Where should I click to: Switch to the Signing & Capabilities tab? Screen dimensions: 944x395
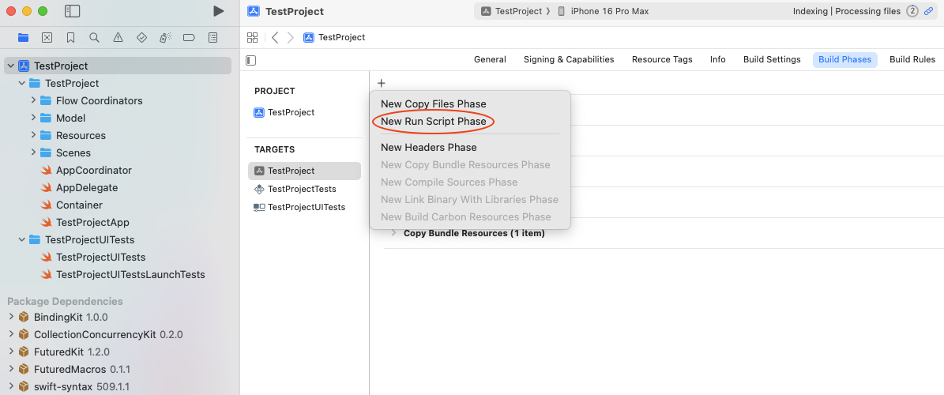pos(568,60)
